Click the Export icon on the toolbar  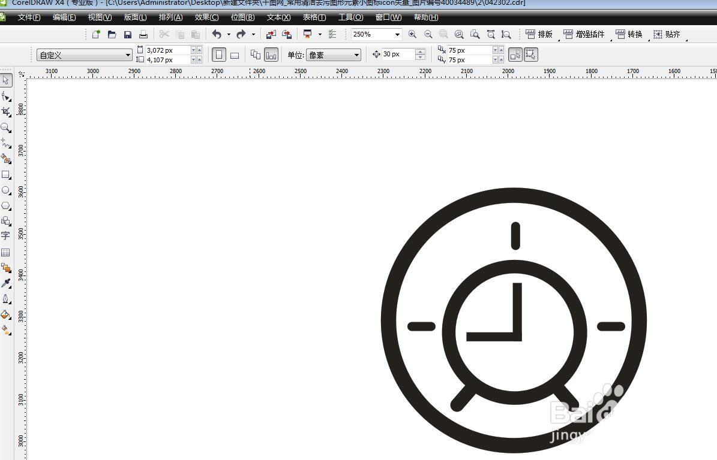click(286, 34)
